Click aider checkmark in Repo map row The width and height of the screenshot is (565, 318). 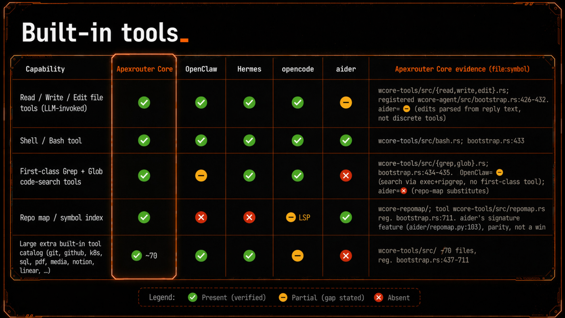(346, 218)
